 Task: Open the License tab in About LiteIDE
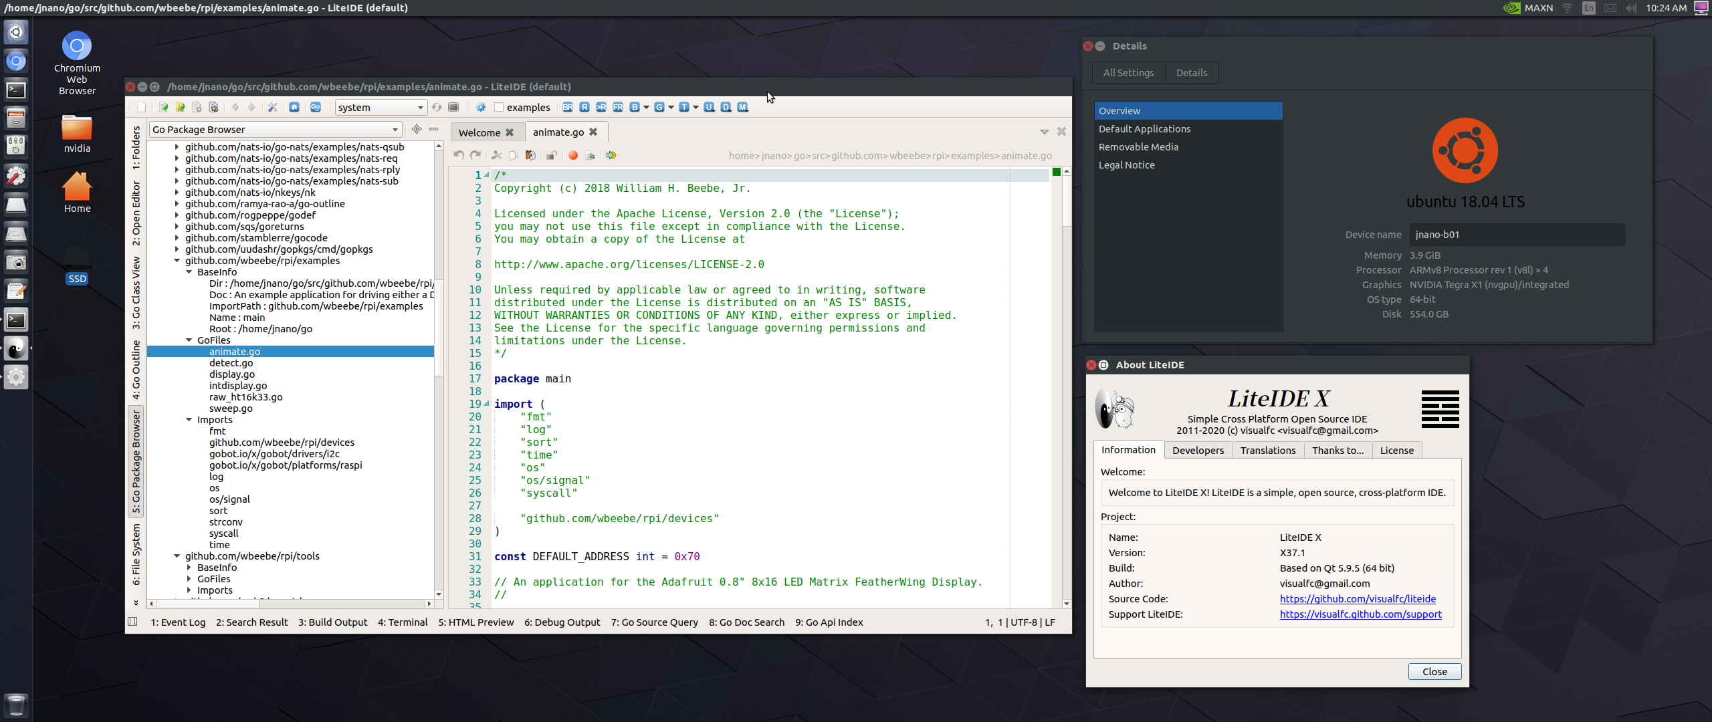coord(1397,450)
